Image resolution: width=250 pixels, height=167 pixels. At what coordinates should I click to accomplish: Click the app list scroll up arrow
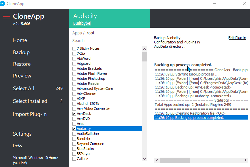point(144,49)
